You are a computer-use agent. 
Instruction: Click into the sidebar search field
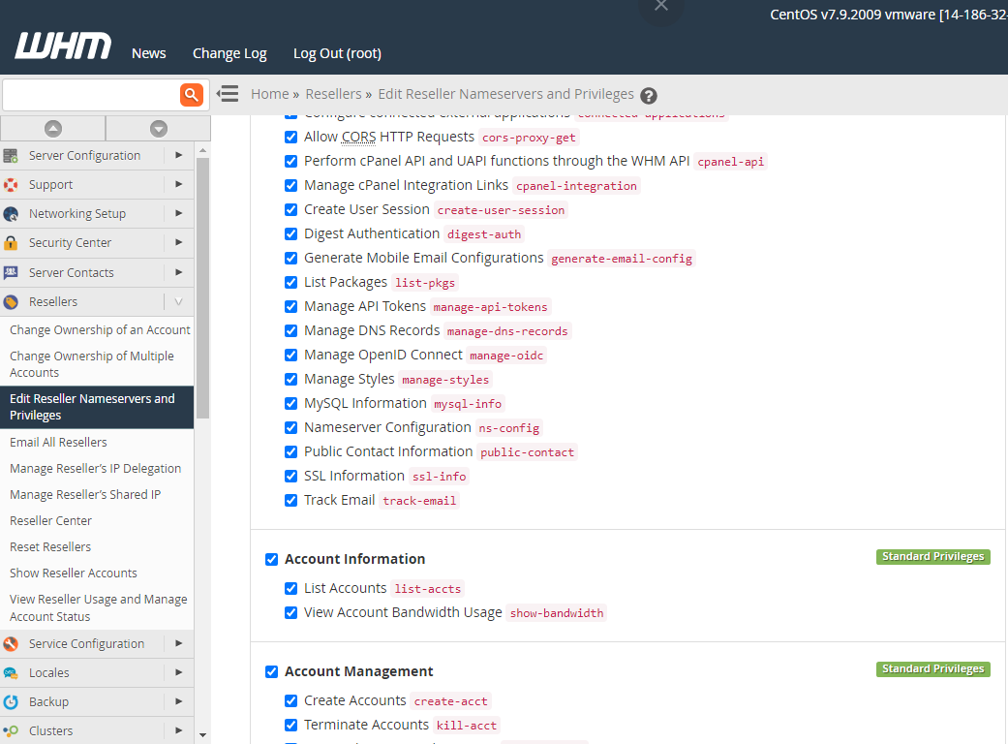[90, 95]
